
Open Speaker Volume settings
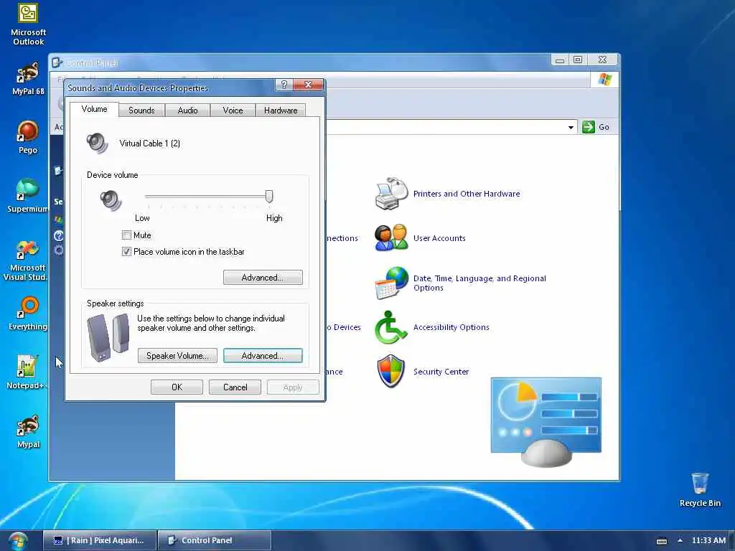click(x=177, y=356)
